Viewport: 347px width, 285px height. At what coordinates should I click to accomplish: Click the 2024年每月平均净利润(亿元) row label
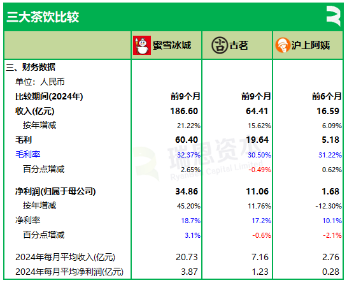click(x=69, y=272)
